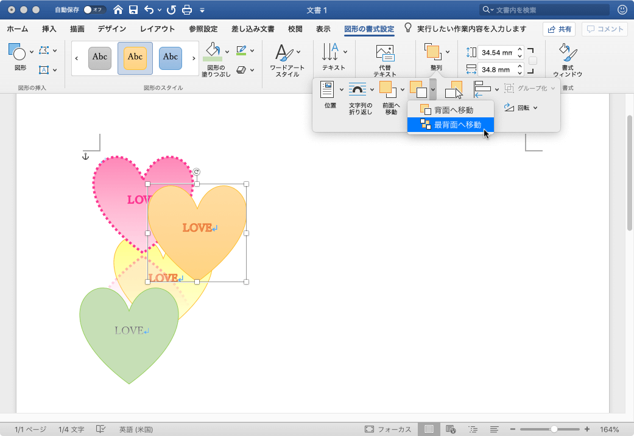Image resolution: width=634 pixels, height=436 pixels.
Task: Open the Undo history dropdown arrow
Action: [x=160, y=10]
